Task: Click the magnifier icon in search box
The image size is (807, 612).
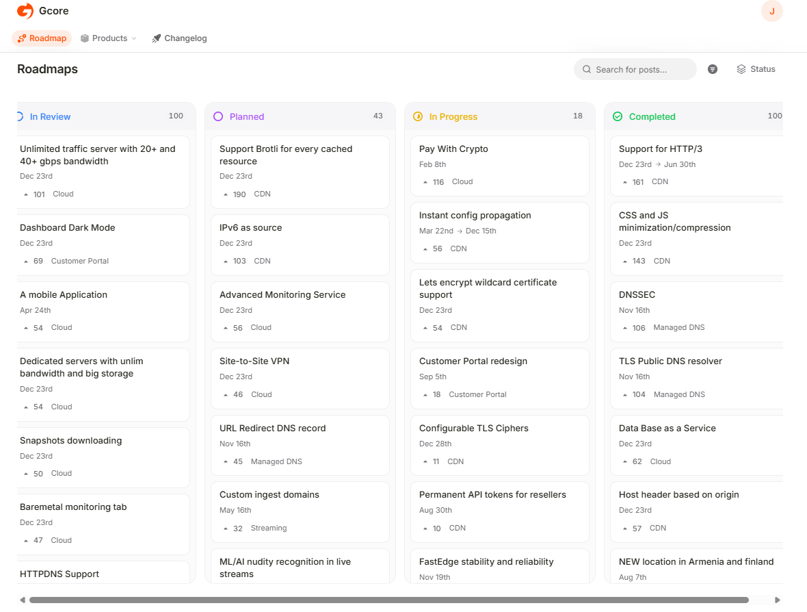Action: click(x=586, y=69)
